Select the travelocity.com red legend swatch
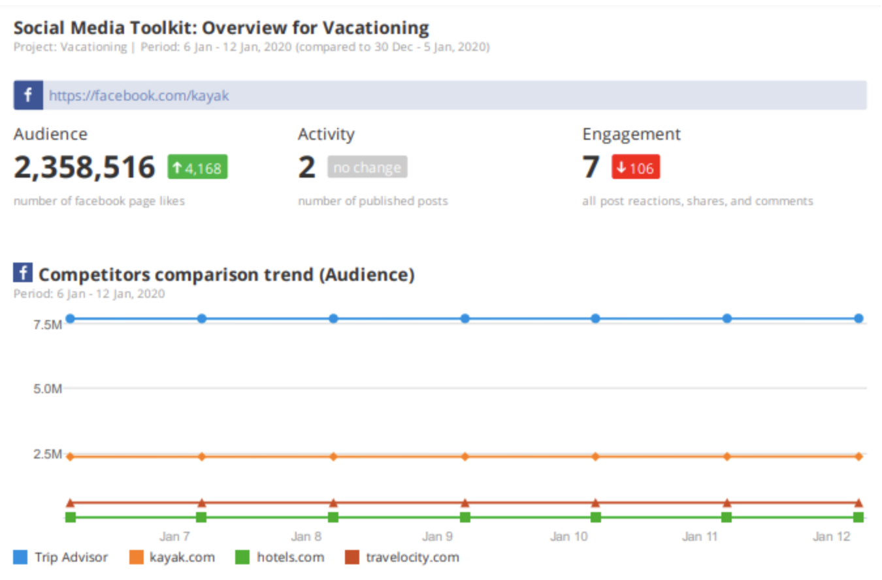Screen dimensions: 882x580 coord(351,557)
